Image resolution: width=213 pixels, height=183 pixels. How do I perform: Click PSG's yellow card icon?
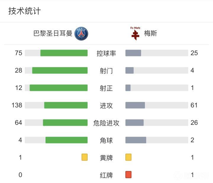[x=85, y=157]
